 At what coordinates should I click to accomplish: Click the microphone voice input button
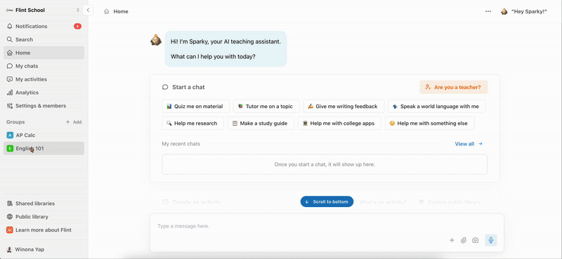click(490, 240)
